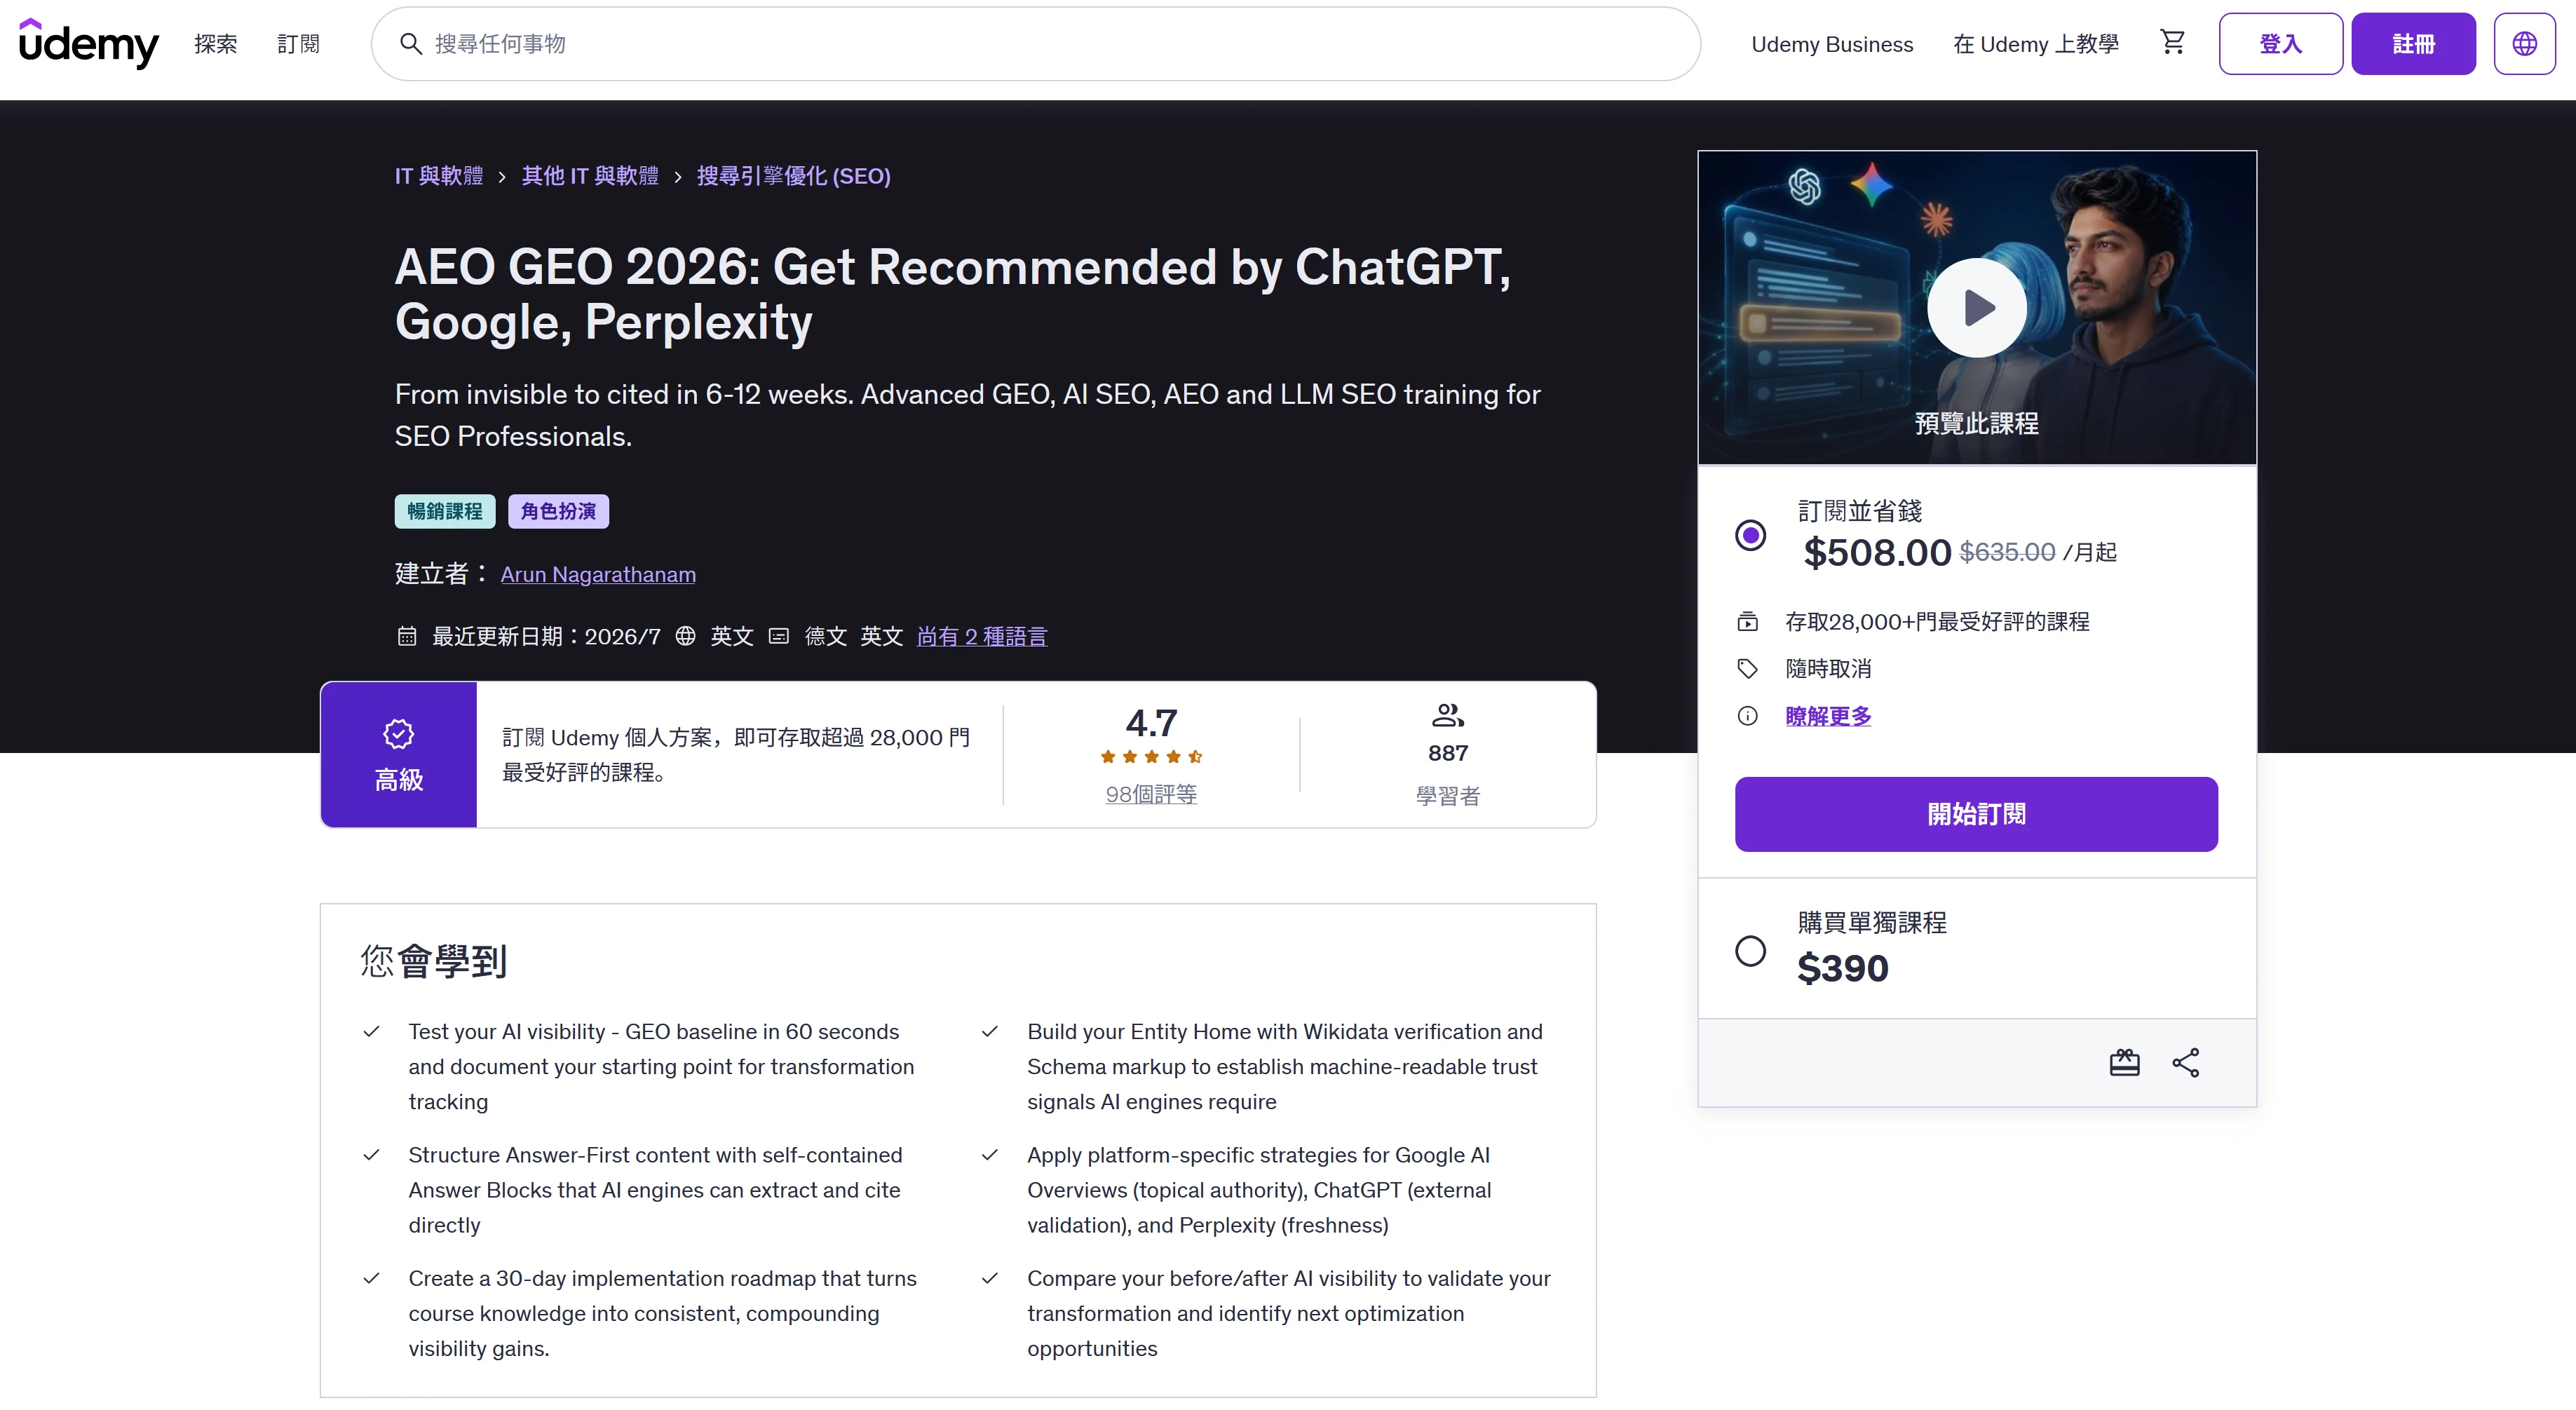Click the 註冊 sign up button
This screenshot has width=2576, height=1410.
point(2413,44)
